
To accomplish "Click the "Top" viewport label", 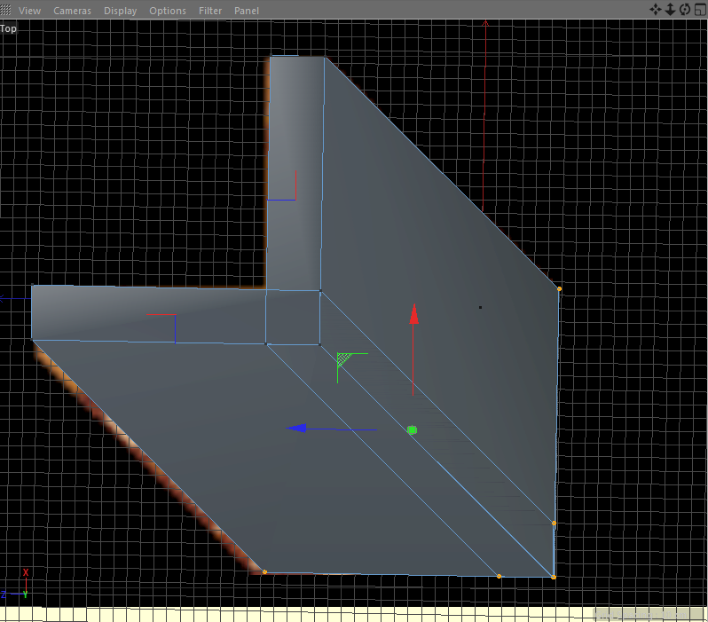I will click(8, 28).
